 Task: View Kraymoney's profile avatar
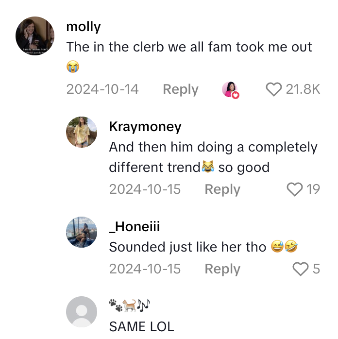82,132
